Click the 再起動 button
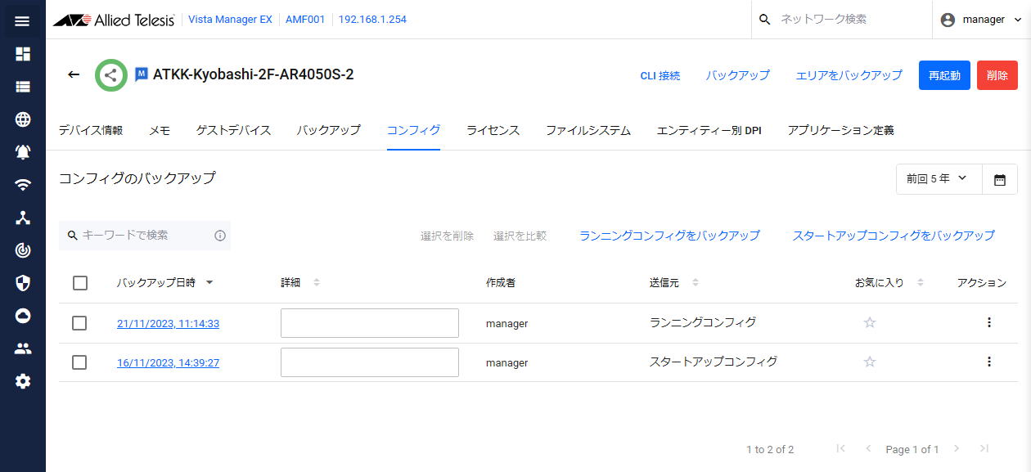 point(943,75)
